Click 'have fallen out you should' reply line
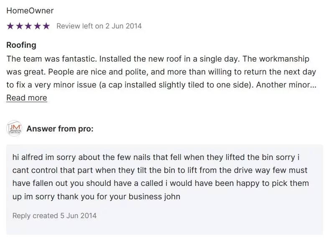The height and width of the screenshot is (242, 332). [161, 183]
